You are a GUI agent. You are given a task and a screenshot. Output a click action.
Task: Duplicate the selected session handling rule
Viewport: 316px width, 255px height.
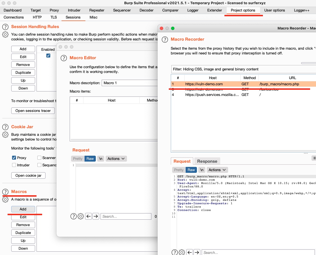pos(23,72)
